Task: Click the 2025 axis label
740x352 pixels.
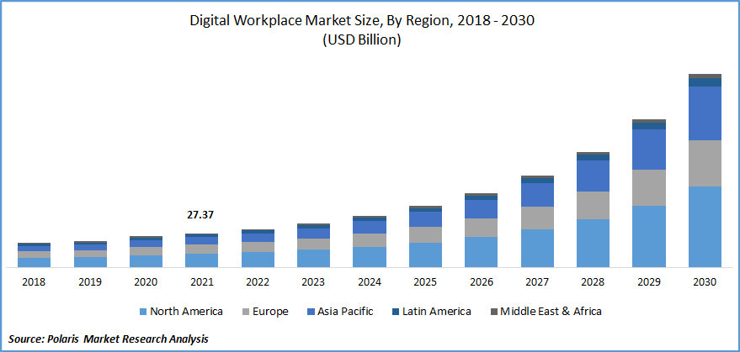Action: tap(425, 282)
